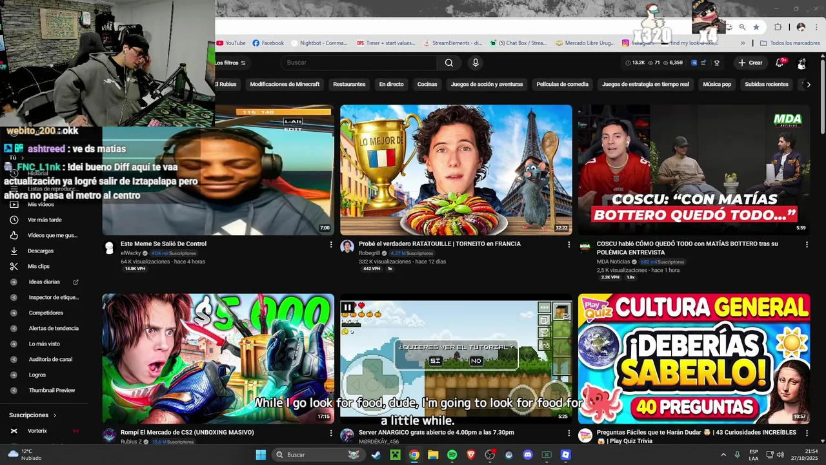
Task: Open Thumbnail Preview tool
Action: click(x=52, y=390)
